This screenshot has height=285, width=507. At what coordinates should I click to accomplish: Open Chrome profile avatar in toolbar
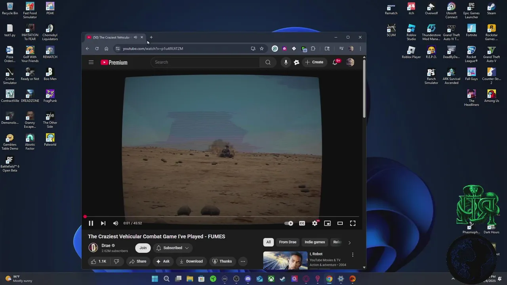tap(351, 49)
